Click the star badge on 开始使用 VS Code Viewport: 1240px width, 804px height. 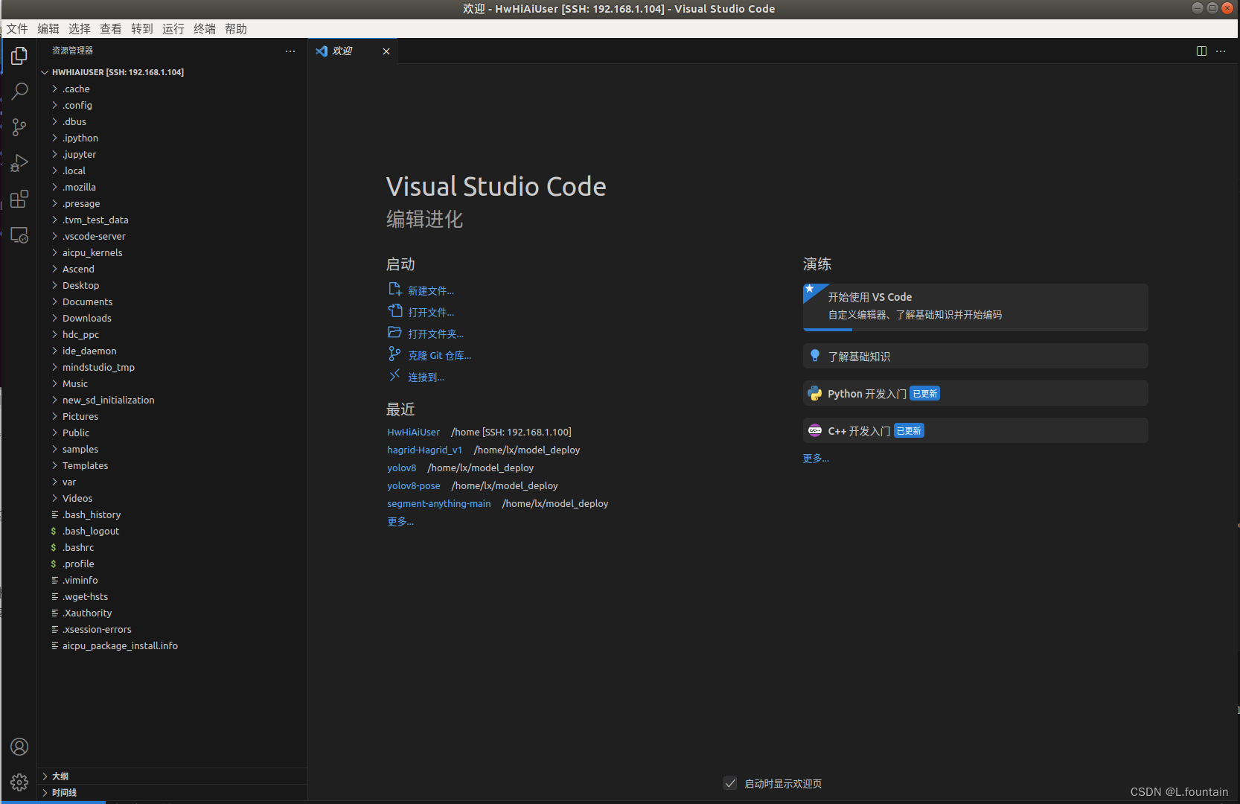click(x=810, y=289)
